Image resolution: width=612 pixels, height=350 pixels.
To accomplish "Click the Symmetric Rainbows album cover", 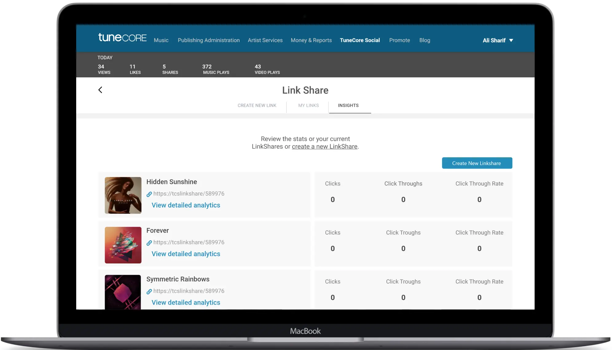I will click(123, 292).
